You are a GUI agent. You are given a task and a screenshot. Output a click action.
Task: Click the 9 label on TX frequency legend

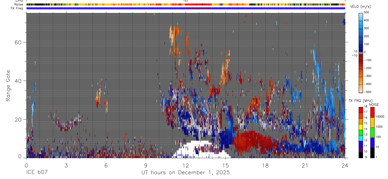coord(366,157)
